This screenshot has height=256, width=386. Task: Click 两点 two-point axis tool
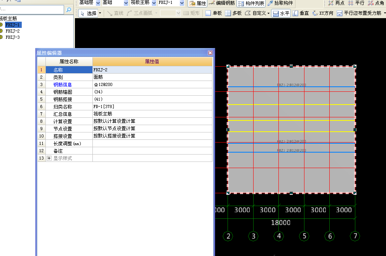click(x=336, y=3)
